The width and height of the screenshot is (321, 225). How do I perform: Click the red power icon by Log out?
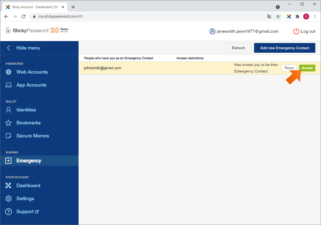coord(296,31)
